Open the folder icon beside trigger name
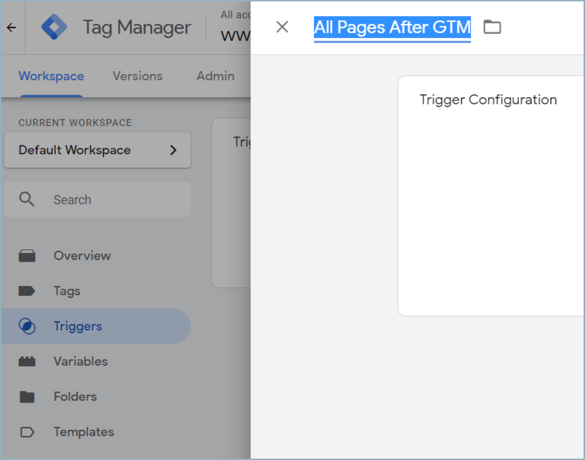 (492, 27)
